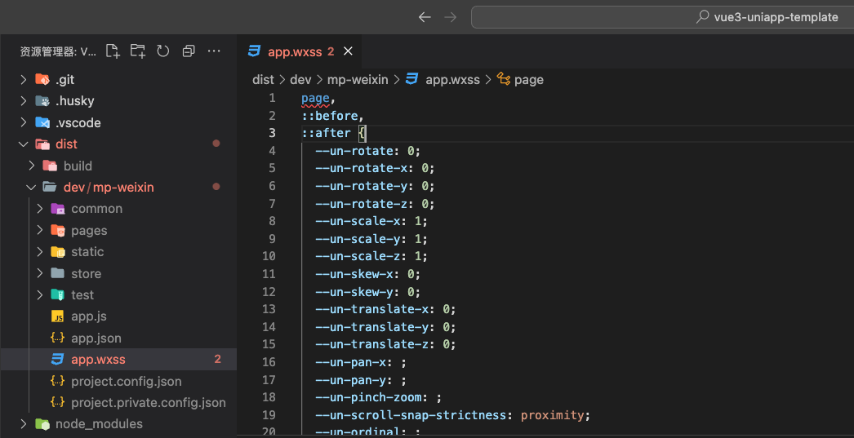Image resolution: width=854 pixels, height=438 pixels.
Task: Click the .git folder icon
Action: coord(42,79)
